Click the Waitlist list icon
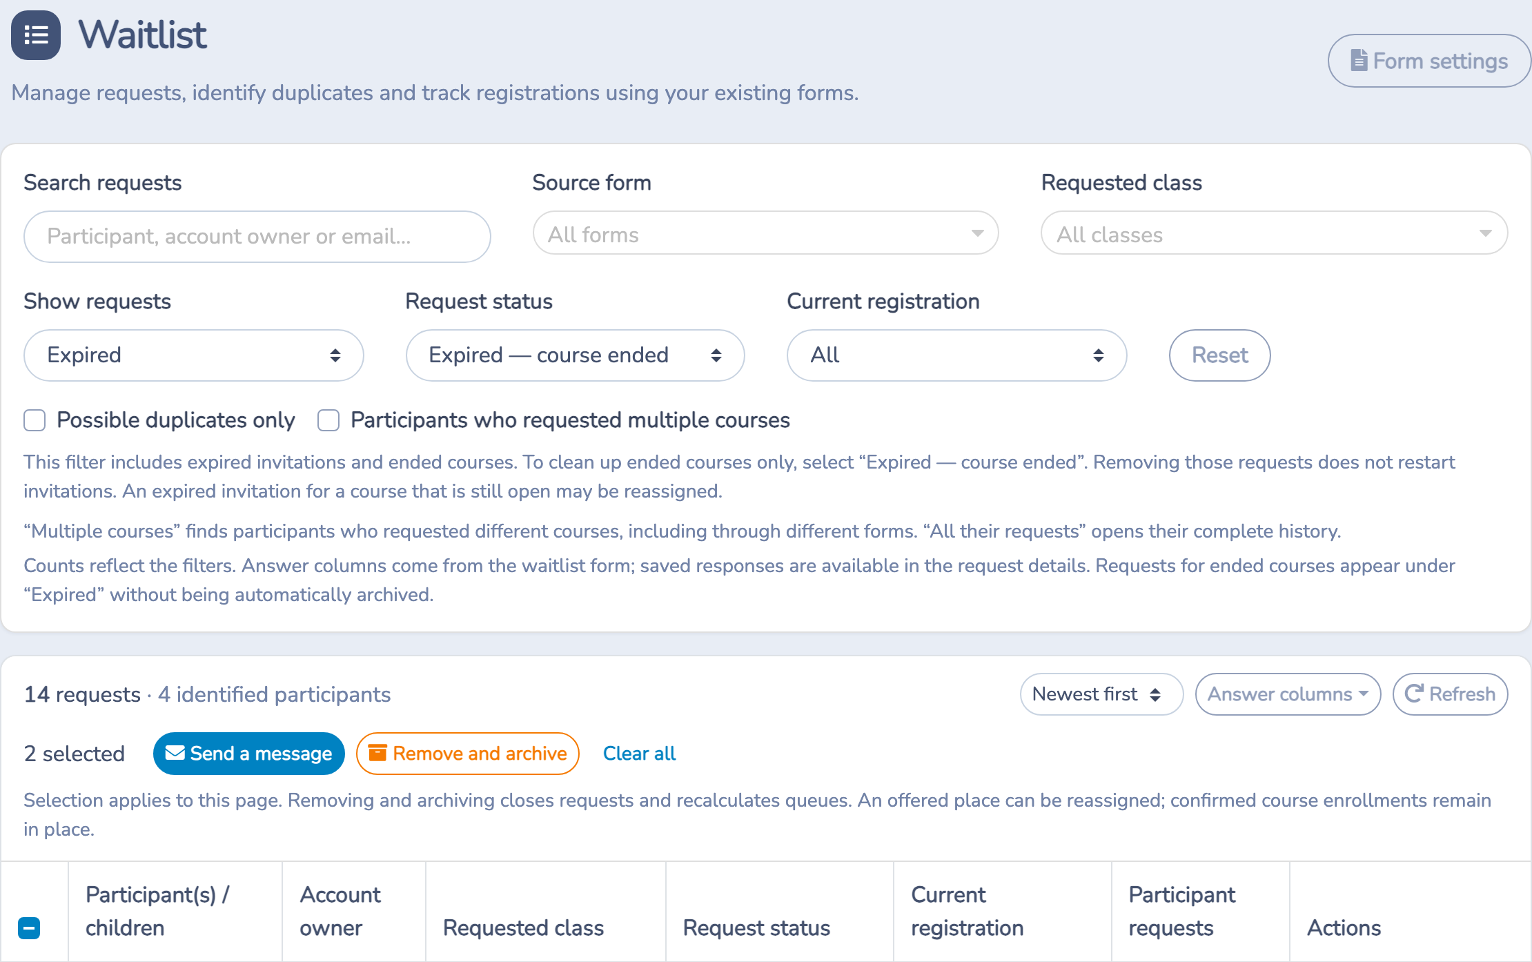This screenshot has height=962, width=1532. pyautogui.click(x=36, y=35)
